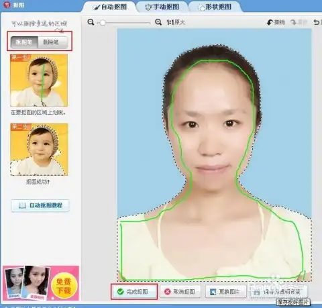Screen dimensions: 322x308
Task: Click the 保存为透明背景 save button
Action: pos(278,292)
